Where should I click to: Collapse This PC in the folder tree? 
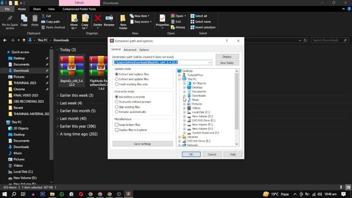(179, 79)
